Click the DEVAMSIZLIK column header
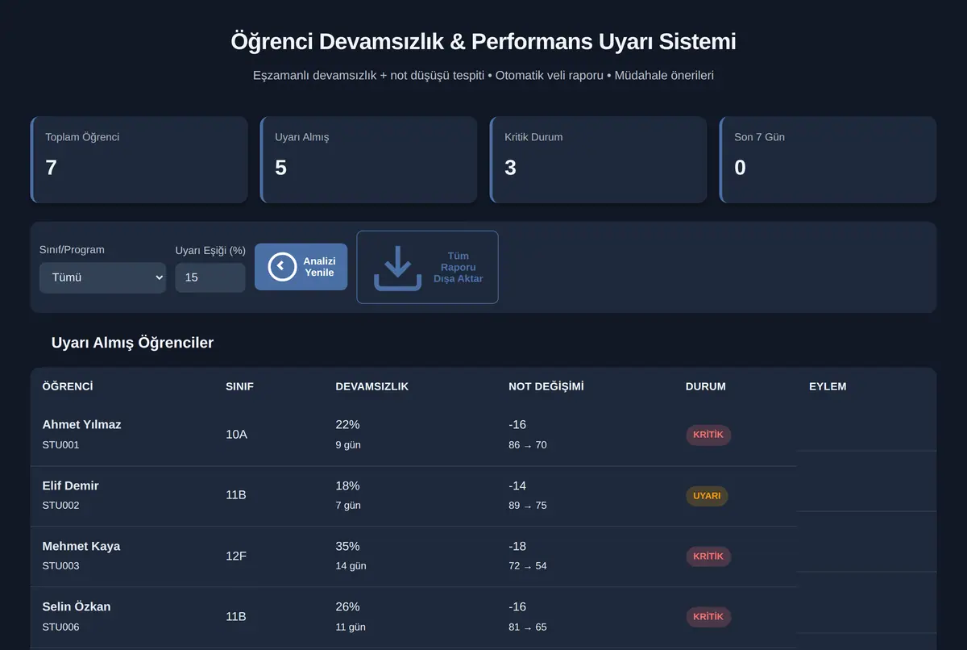967x650 pixels. click(x=372, y=386)
